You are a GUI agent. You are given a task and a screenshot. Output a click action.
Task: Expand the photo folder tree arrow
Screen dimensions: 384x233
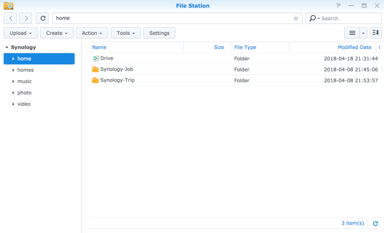click(13, 93)
